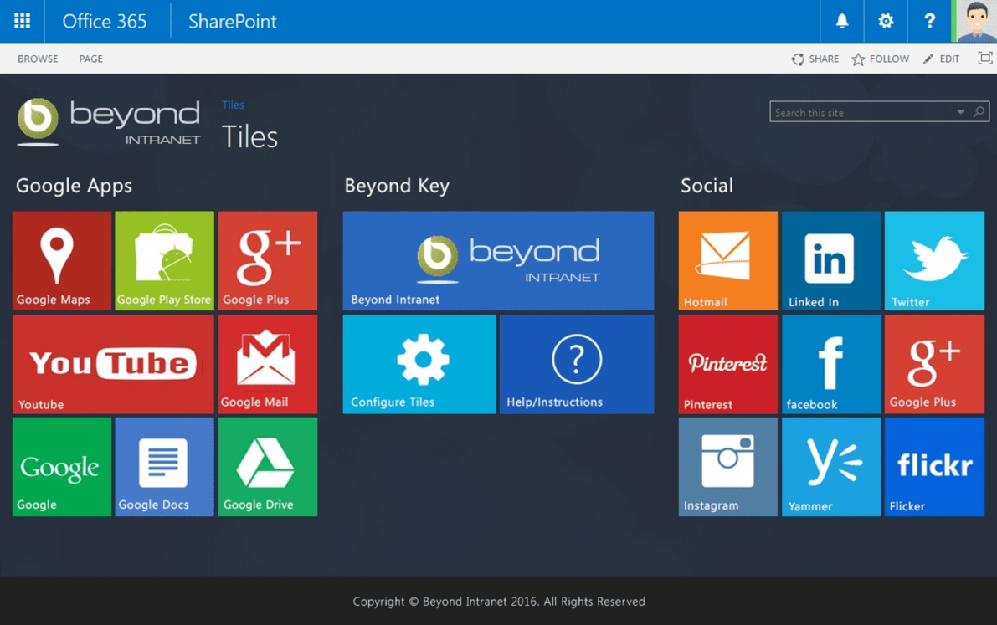Open the Flicker tile
This screenshot has height=625, width=997.
tap(934, 467)
